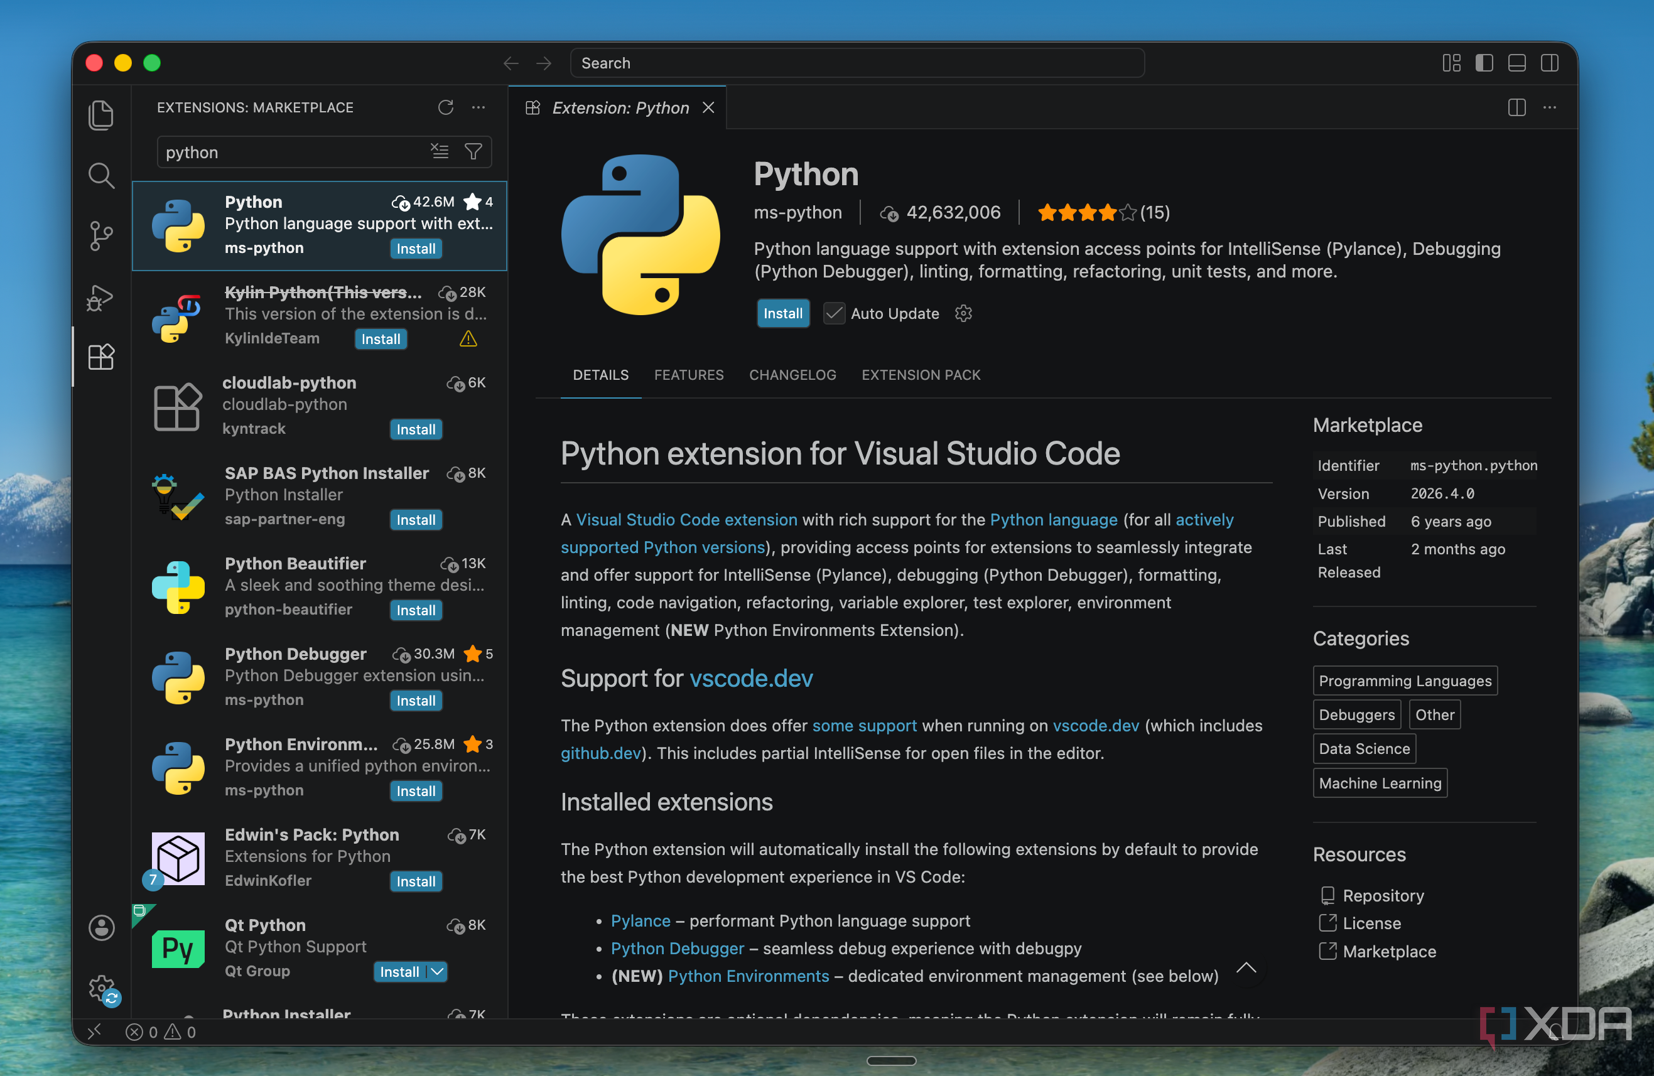This screenshot has height=1076, width=1654.
Task: Switch to the FEATURES tab
Action: [x=689, y=375]
